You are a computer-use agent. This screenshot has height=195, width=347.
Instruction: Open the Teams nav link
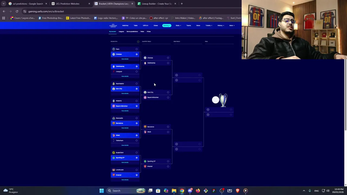189,25
